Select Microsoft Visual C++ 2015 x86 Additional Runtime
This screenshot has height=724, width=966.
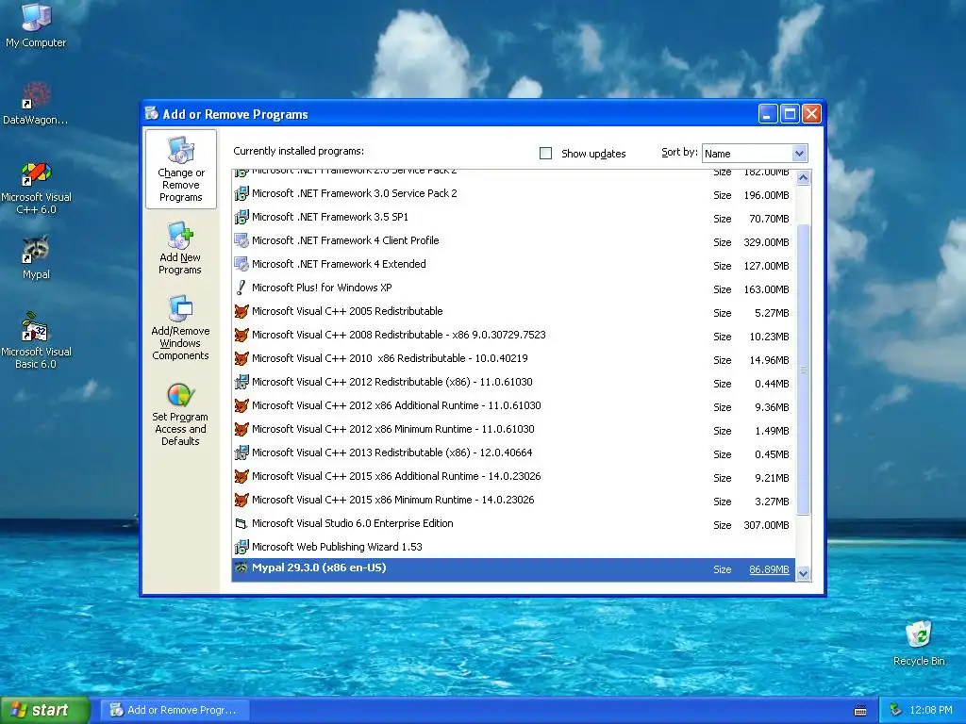coord(513,477)
